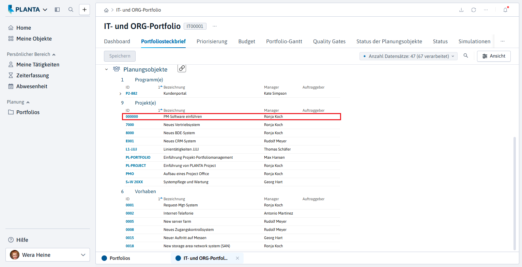This screenshot has height=267, width=522.
Task: Click the sidebar collapse panel icon
Action: (57, 10)
